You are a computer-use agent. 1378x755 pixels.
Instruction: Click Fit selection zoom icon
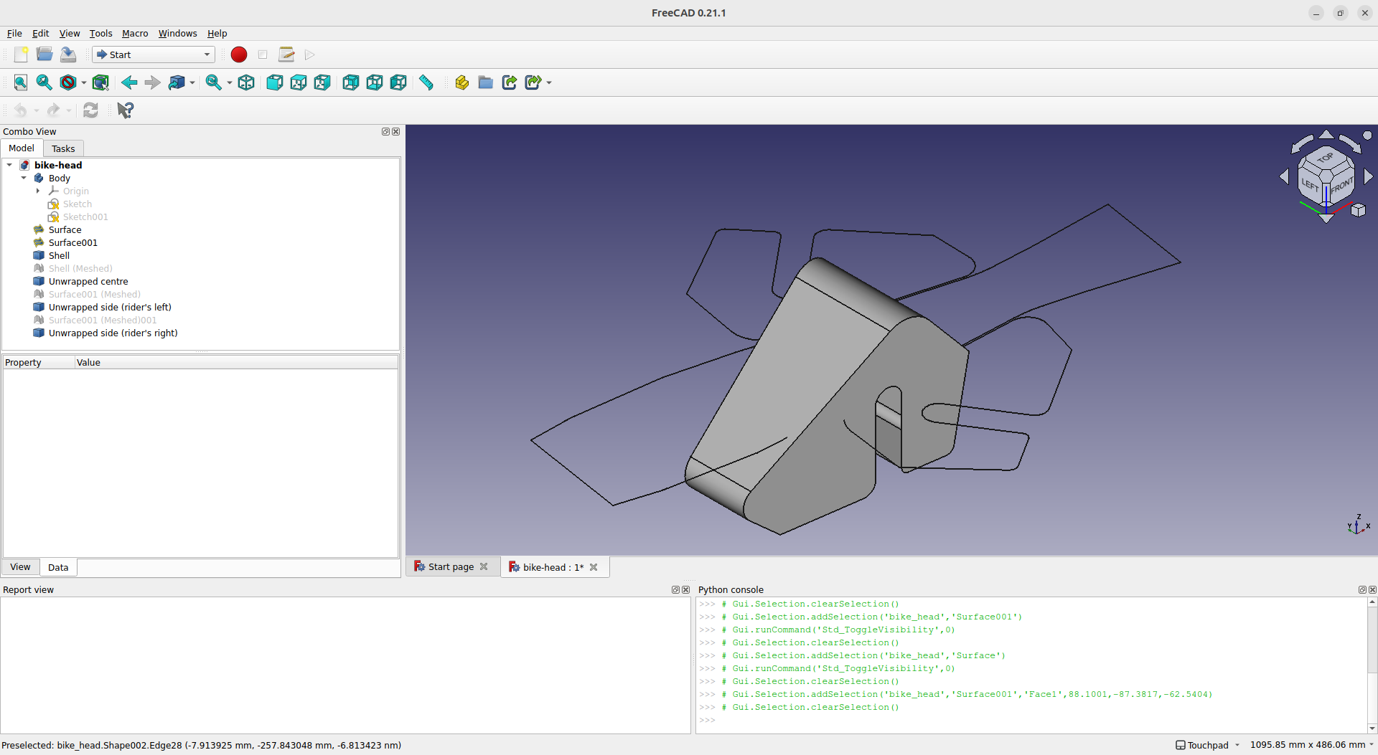tap(44, 82)
